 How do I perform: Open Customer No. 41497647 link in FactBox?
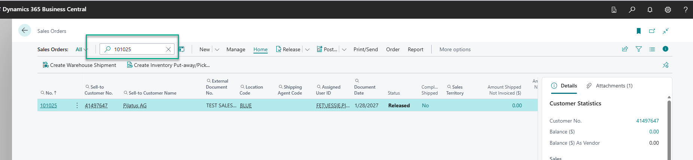tap(647, 121)
